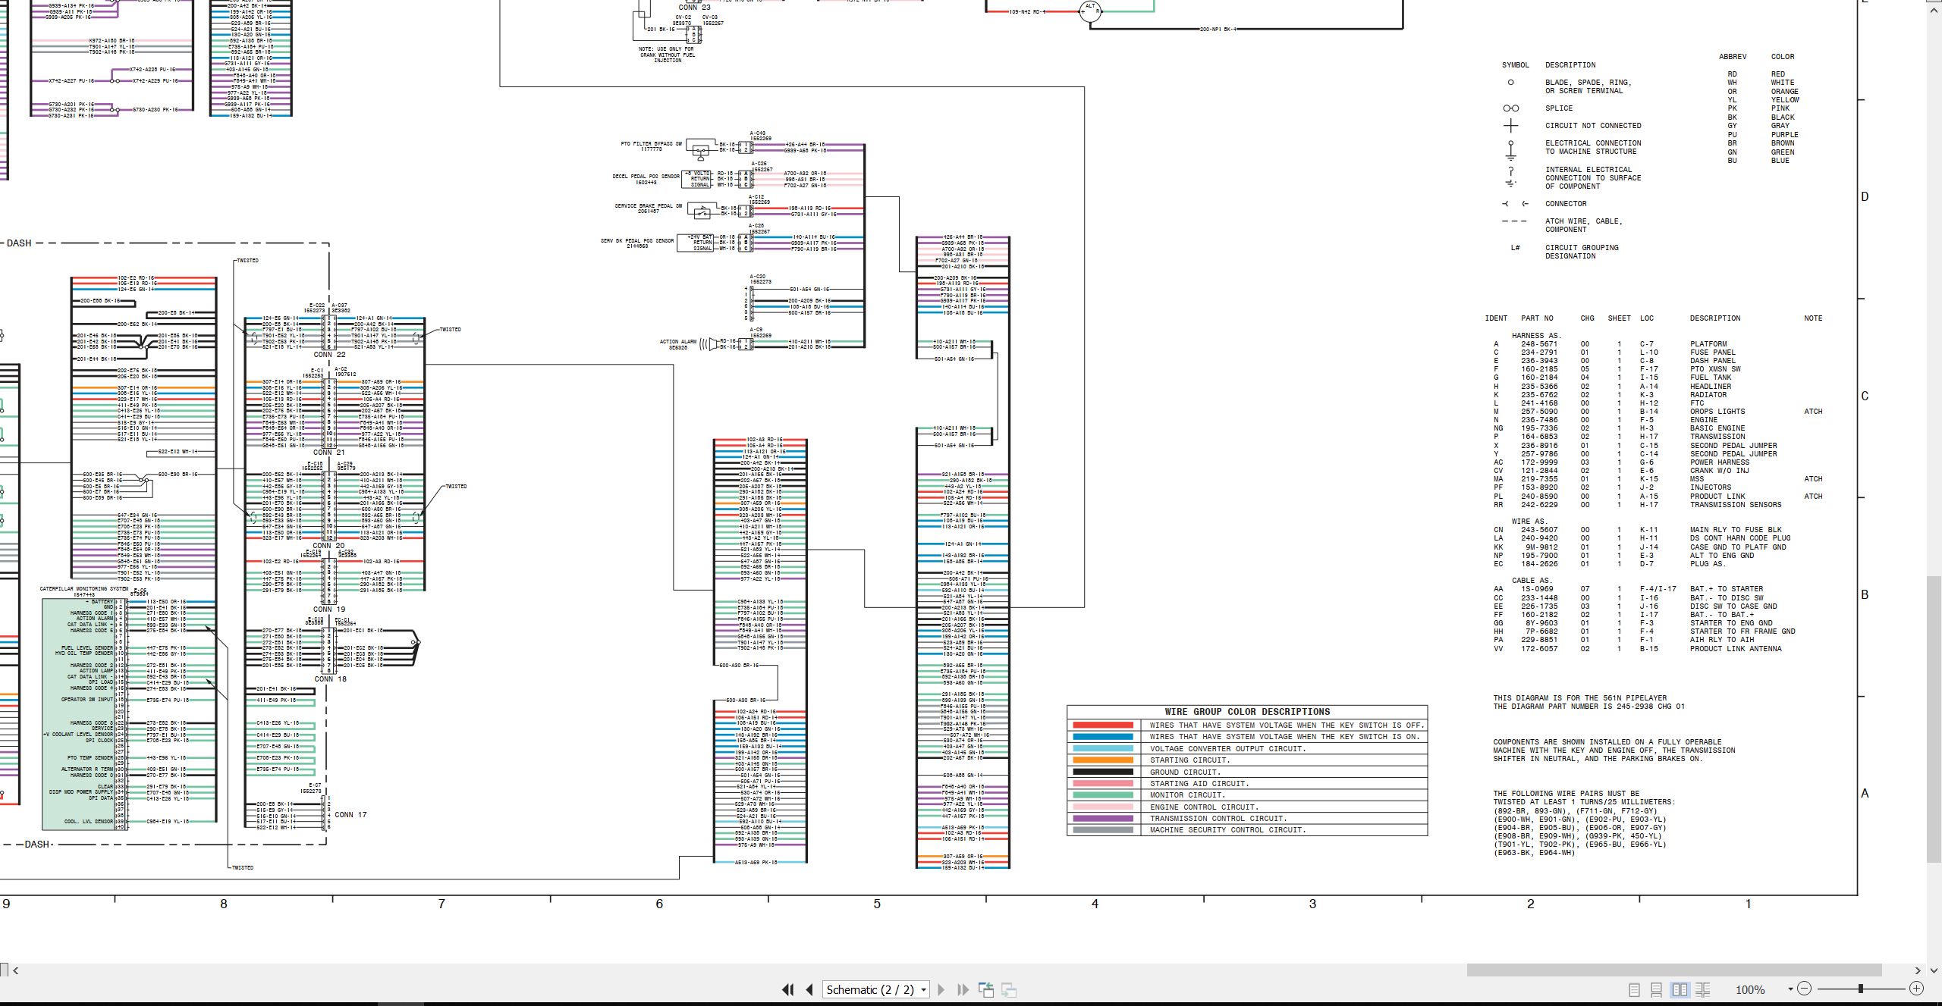Click the orange Starting Circuit swatch
The image size is (1942, 1006).
[x=1103, y=760]
